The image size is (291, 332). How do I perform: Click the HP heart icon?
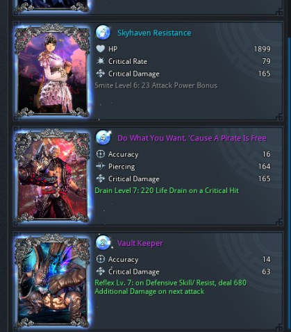point(101,49)
